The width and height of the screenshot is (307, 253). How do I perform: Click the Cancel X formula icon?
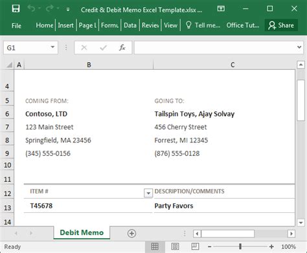[84, 47]
